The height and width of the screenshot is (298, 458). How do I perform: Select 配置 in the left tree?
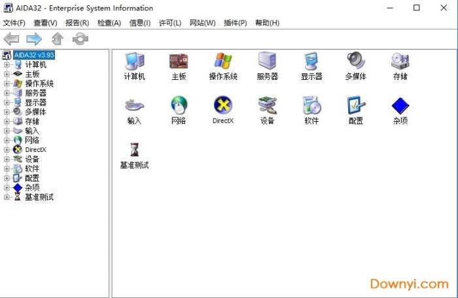[32, 177]
